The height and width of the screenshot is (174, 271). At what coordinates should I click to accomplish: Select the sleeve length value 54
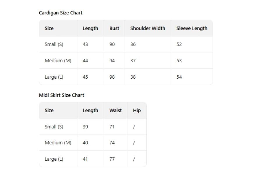coord(179,77)
